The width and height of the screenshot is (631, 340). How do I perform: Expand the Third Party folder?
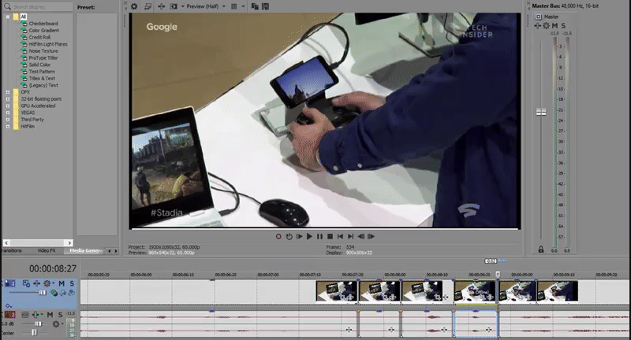coord(8,120)
